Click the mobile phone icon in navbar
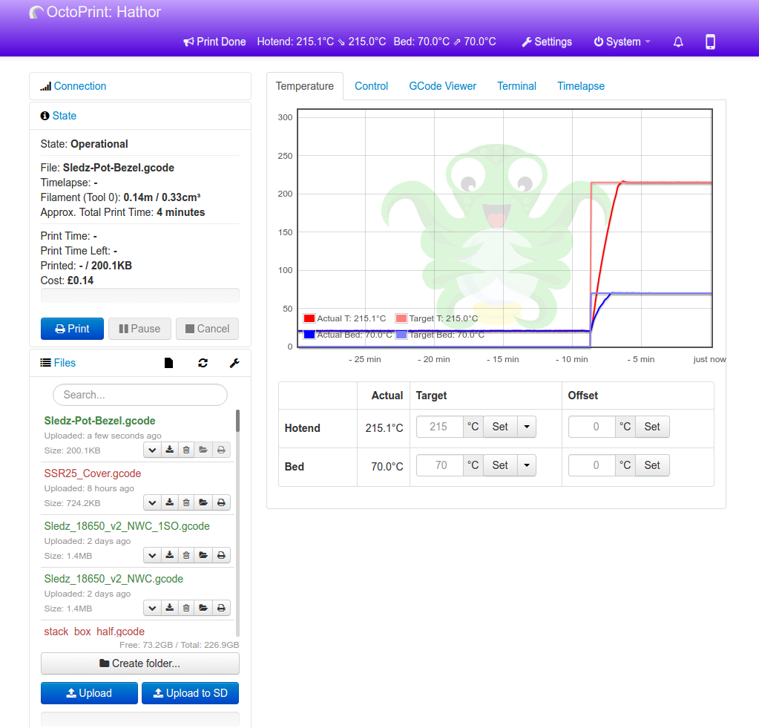Viewport: 759px width, 728px height. (x=710, y=42)
